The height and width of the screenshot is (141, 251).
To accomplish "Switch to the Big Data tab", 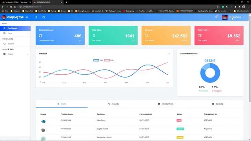I will (x=217, y=104).
